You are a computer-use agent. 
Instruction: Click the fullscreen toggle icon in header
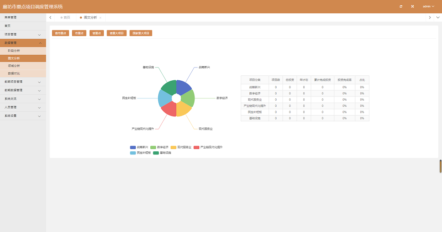412,6
